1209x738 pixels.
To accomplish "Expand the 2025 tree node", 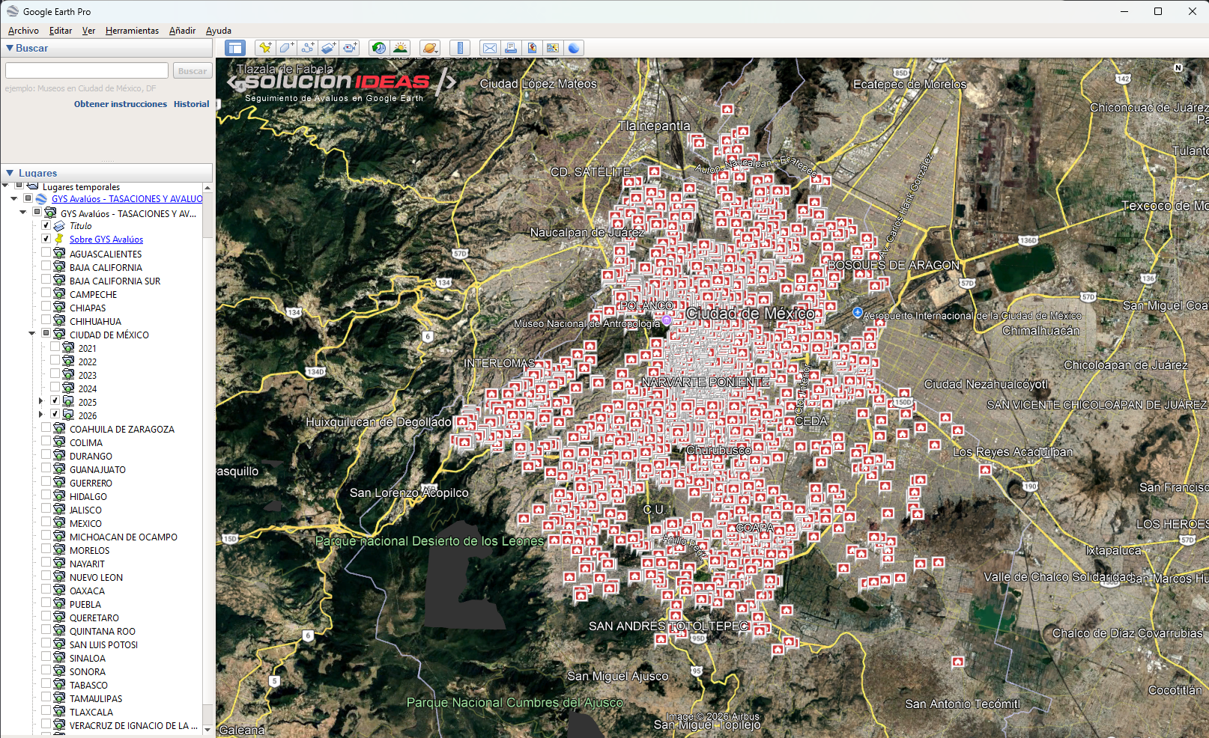I will click(x=41, y=400).
